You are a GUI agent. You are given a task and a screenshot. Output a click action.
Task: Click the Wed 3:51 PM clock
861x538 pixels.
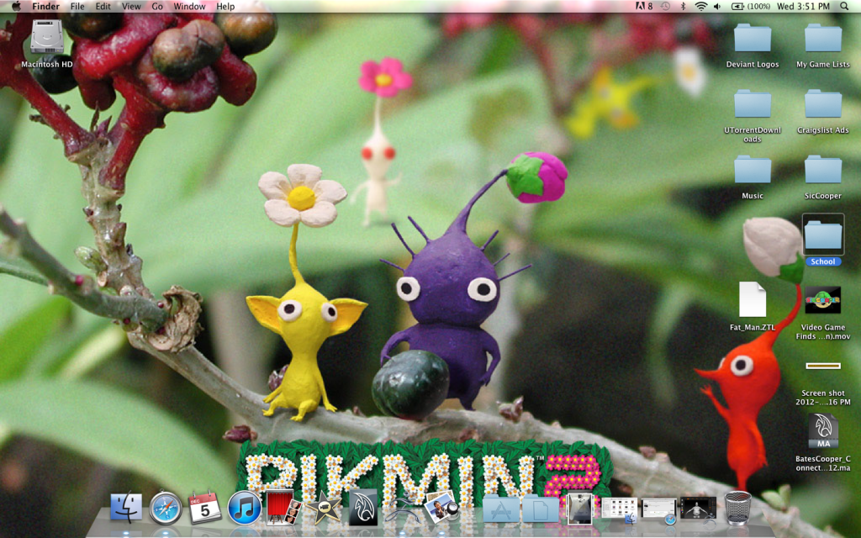(805, 6)
